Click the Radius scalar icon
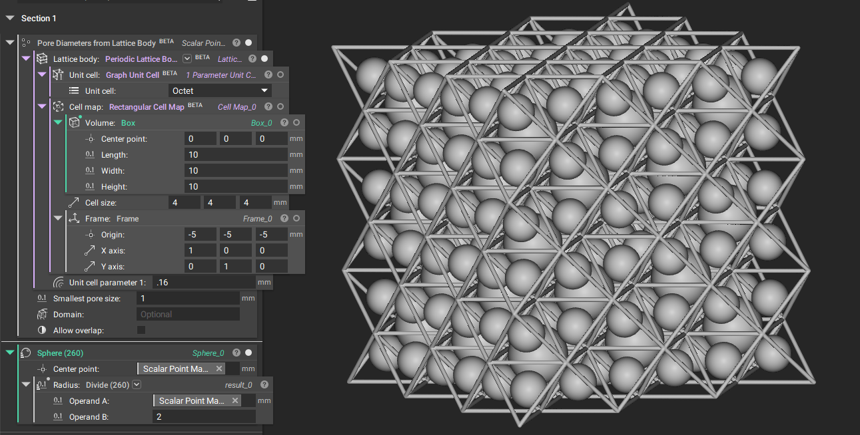 [42, 384]
